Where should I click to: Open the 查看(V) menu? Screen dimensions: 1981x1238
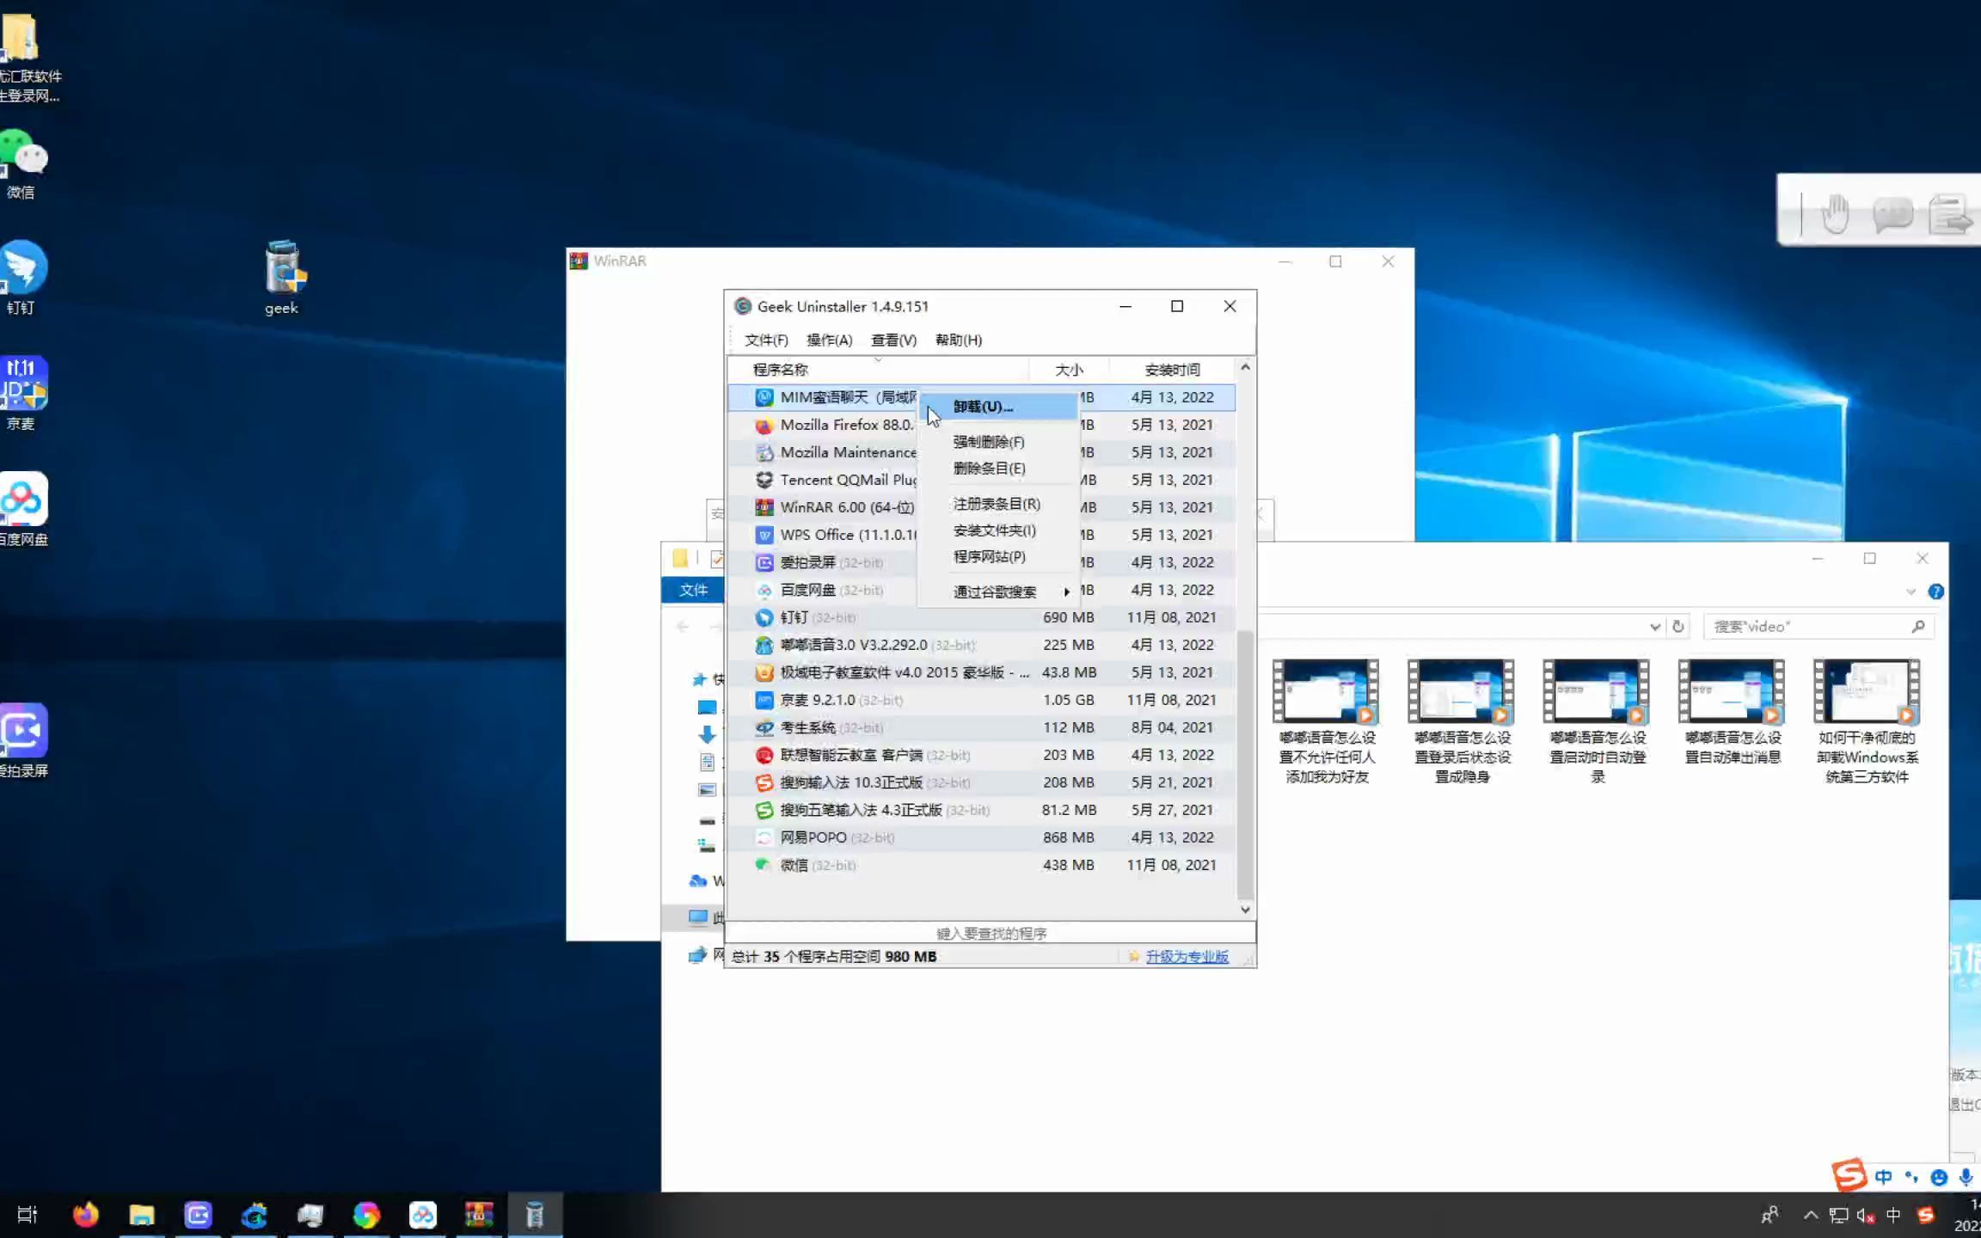point(893,340)
